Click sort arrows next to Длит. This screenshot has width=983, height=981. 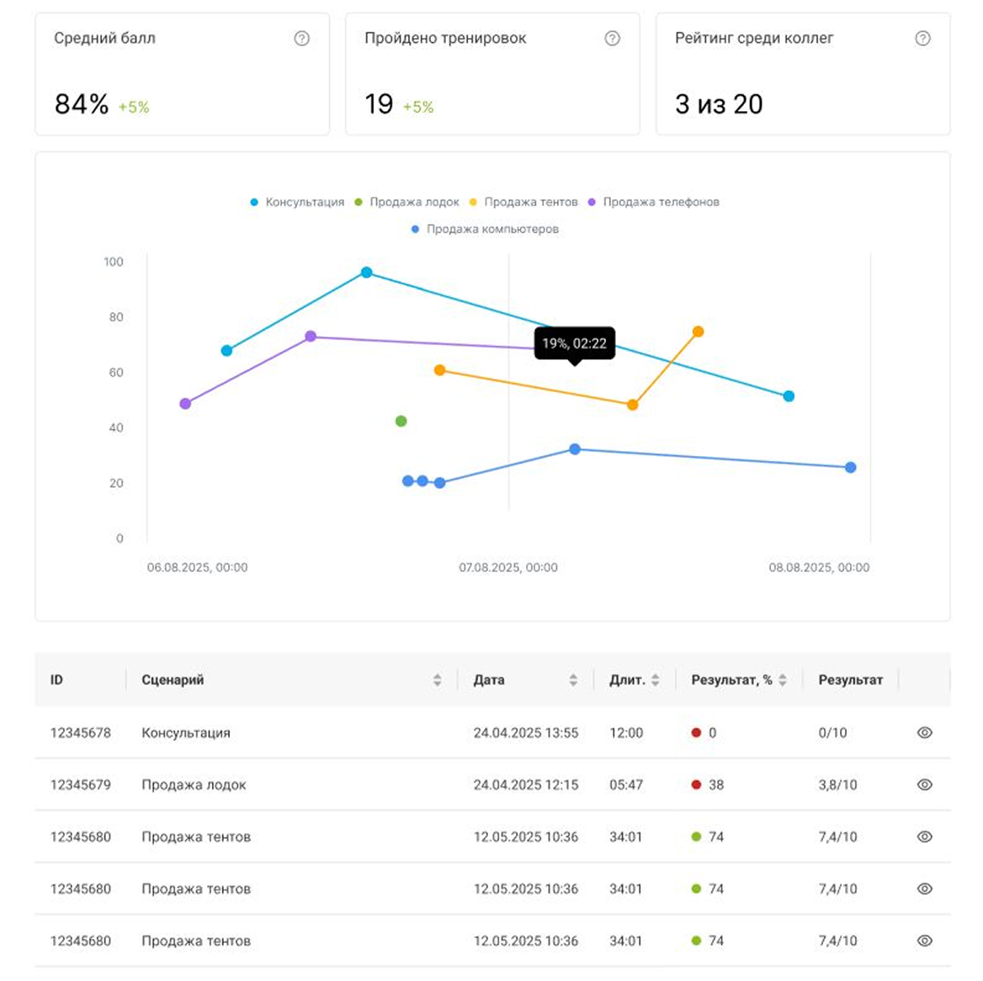655,680
